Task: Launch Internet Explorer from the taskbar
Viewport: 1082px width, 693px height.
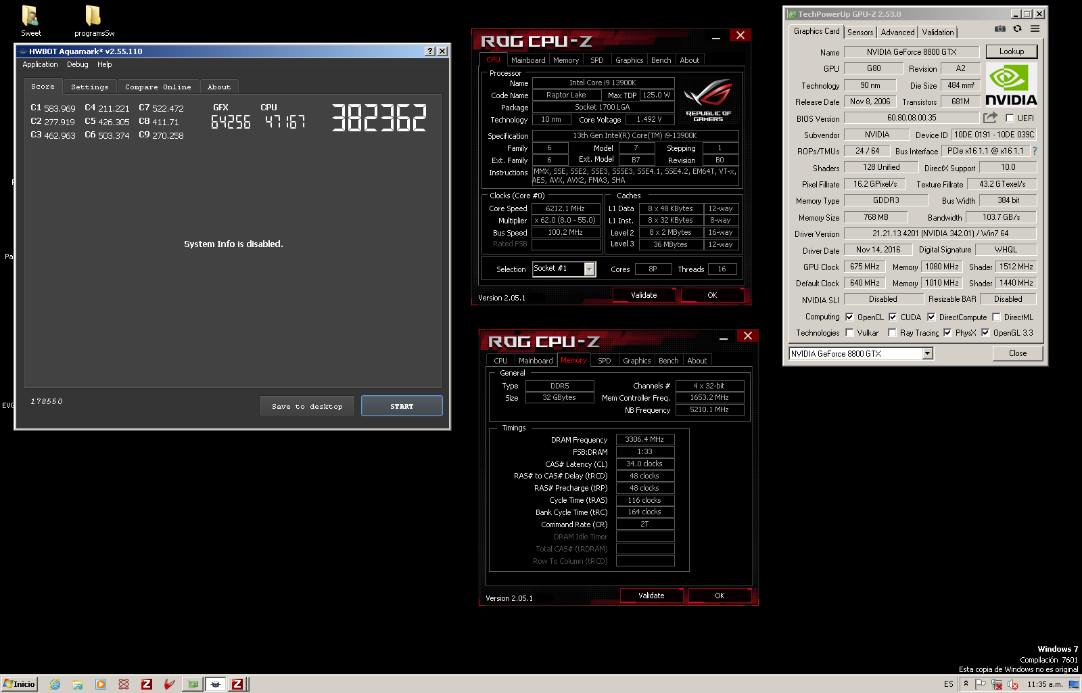Action: 55,684
